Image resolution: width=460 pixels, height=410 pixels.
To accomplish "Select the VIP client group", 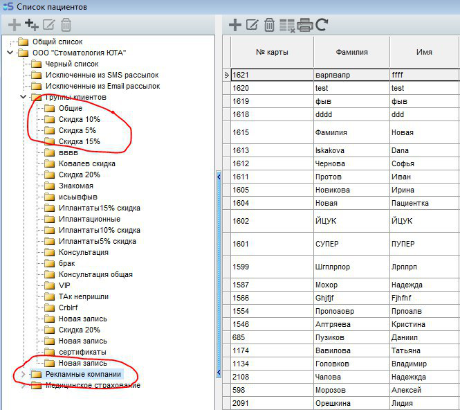I will (64, 285).
